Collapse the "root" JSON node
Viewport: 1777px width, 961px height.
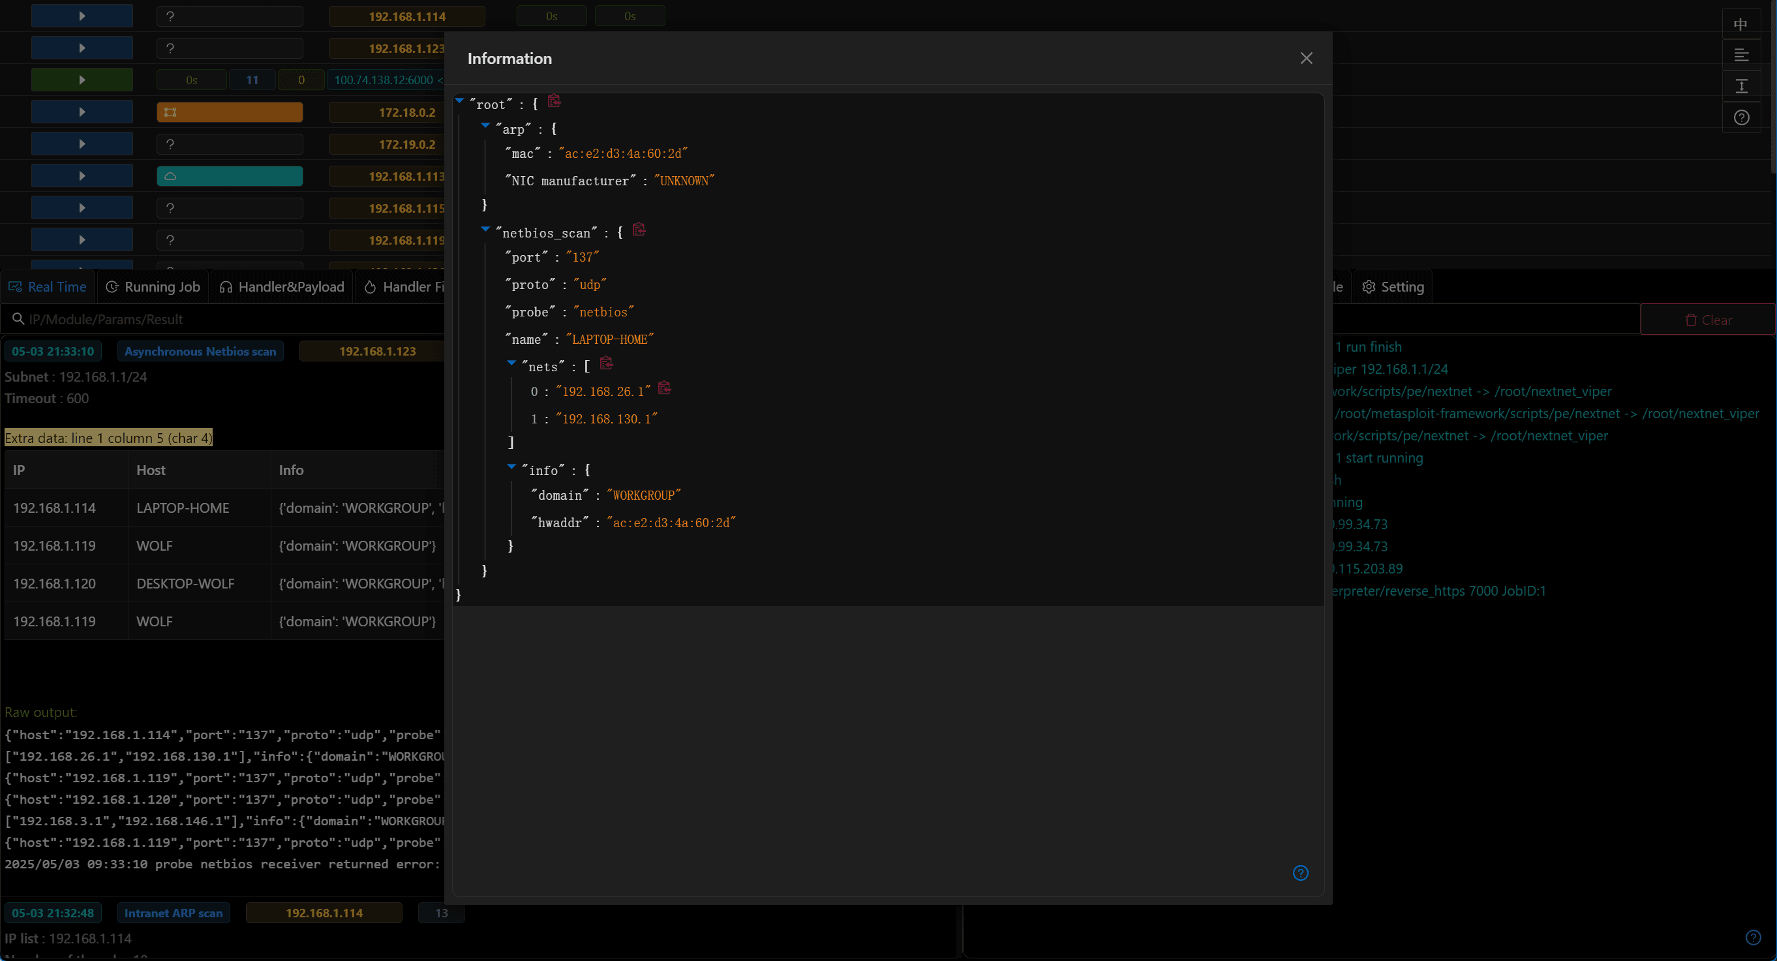point(460,100)
